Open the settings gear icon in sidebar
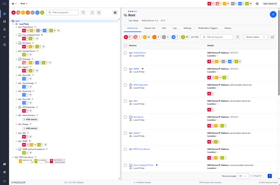 coord(4,172)
